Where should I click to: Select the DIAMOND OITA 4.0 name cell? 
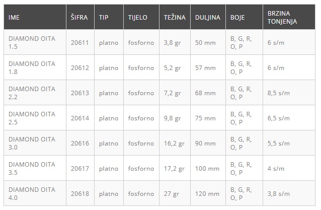[32, 193]
